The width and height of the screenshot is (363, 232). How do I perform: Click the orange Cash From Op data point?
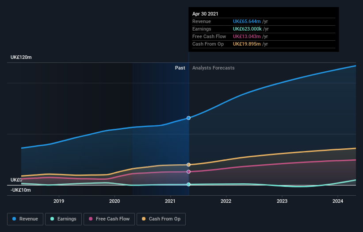click(188, 165)
